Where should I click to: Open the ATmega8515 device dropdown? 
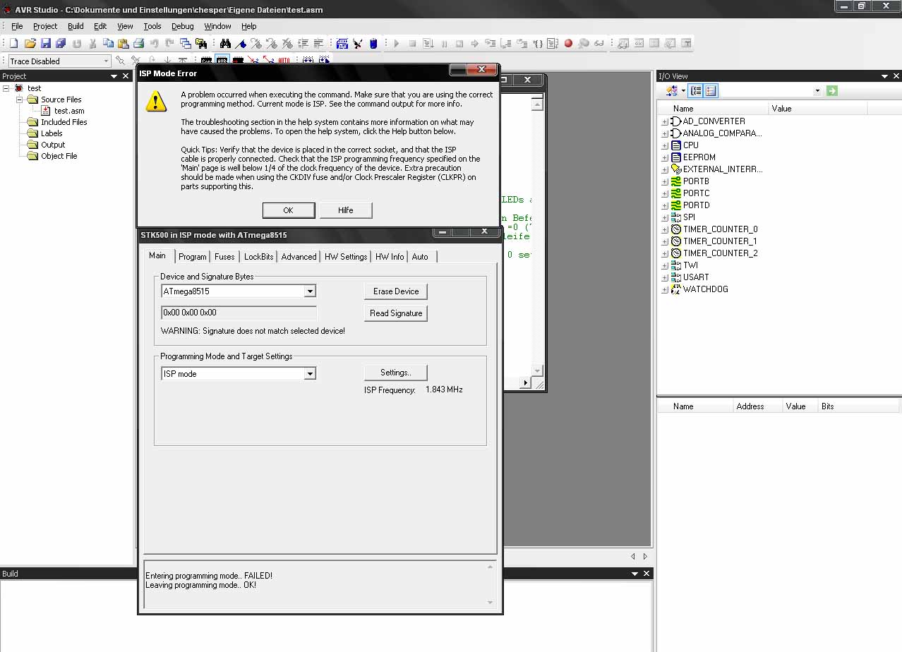(309, 291)
